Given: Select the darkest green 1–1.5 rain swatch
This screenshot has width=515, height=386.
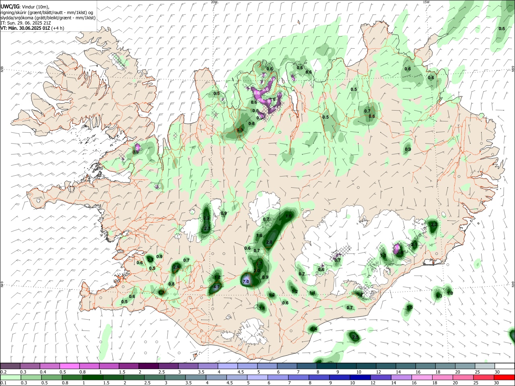Looking at the screenshot, I should point(92,377).
